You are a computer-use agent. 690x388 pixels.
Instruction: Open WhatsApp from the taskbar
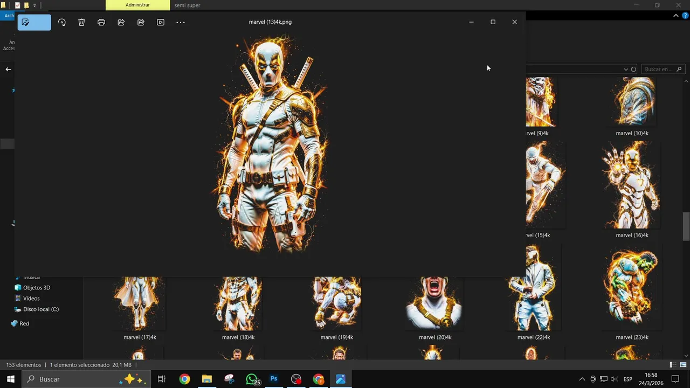pyautogui.click(x=252, y=379)
